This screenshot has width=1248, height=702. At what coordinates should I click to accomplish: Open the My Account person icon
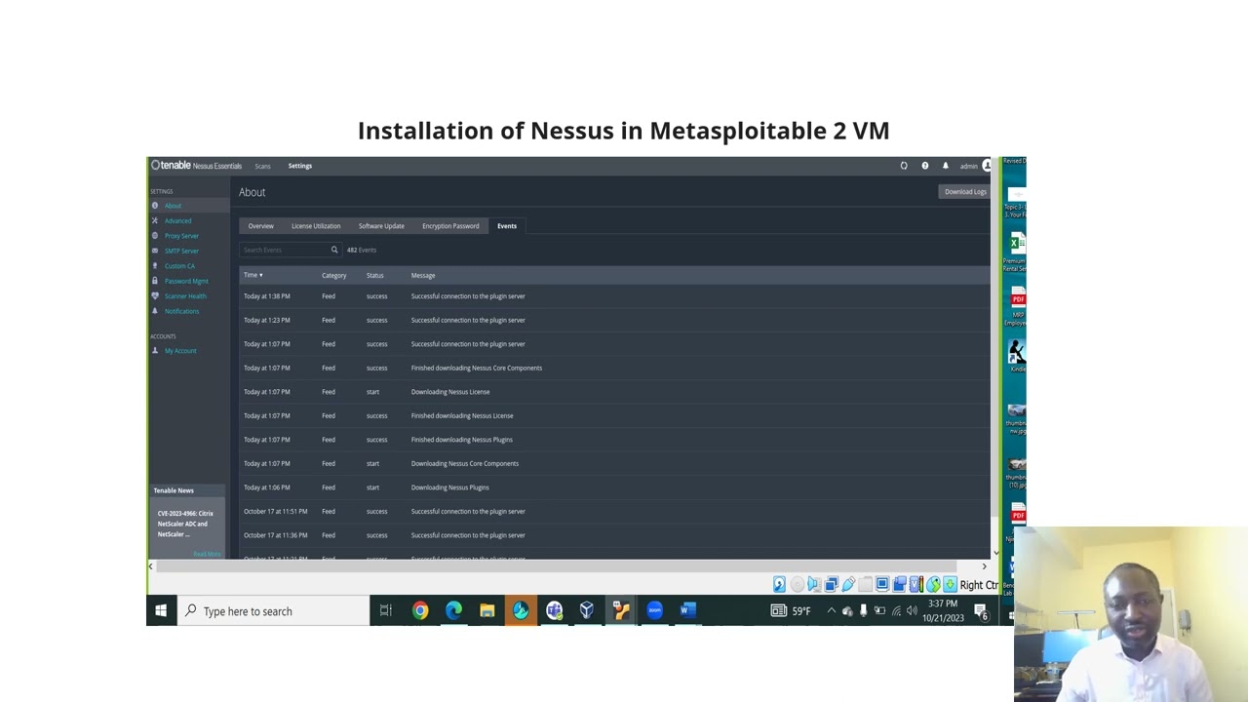(154, 351)
